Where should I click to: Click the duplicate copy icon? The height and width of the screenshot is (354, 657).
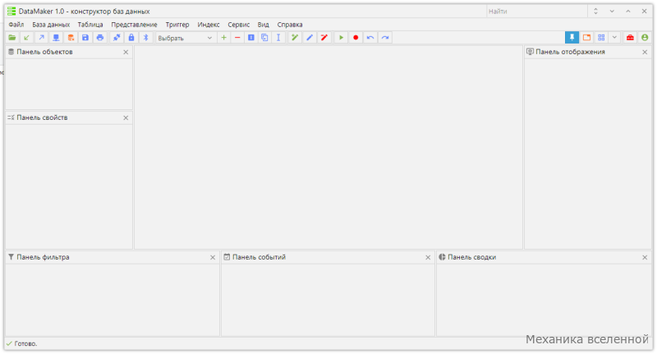click(264, 38)
